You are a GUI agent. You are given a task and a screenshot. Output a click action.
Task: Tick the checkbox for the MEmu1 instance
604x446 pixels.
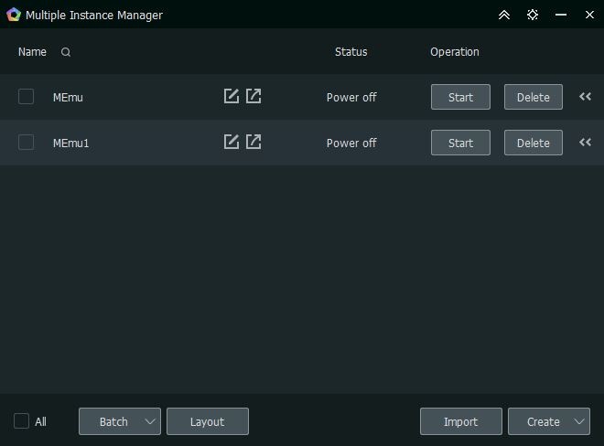pyautogui.click(x=26, y=143)
